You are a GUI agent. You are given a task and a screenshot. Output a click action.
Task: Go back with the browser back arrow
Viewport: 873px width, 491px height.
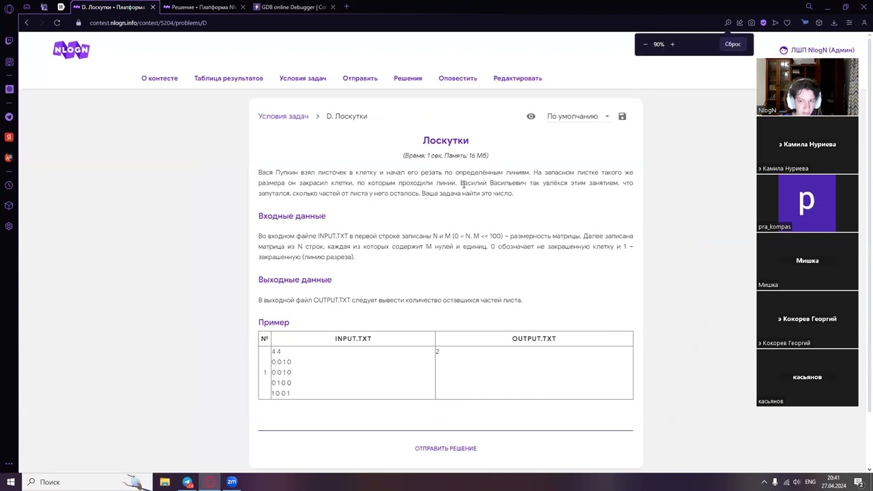tap(27, 23)
